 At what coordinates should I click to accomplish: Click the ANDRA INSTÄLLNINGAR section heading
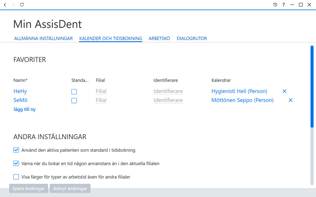(x=50, y=137)
